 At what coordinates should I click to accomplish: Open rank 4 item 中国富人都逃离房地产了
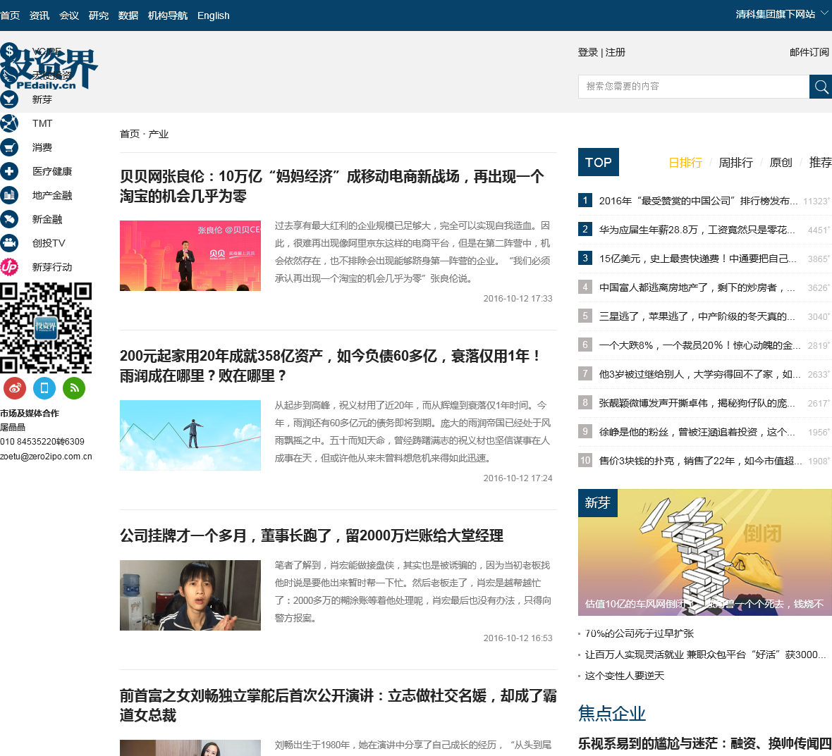[697, 287]
